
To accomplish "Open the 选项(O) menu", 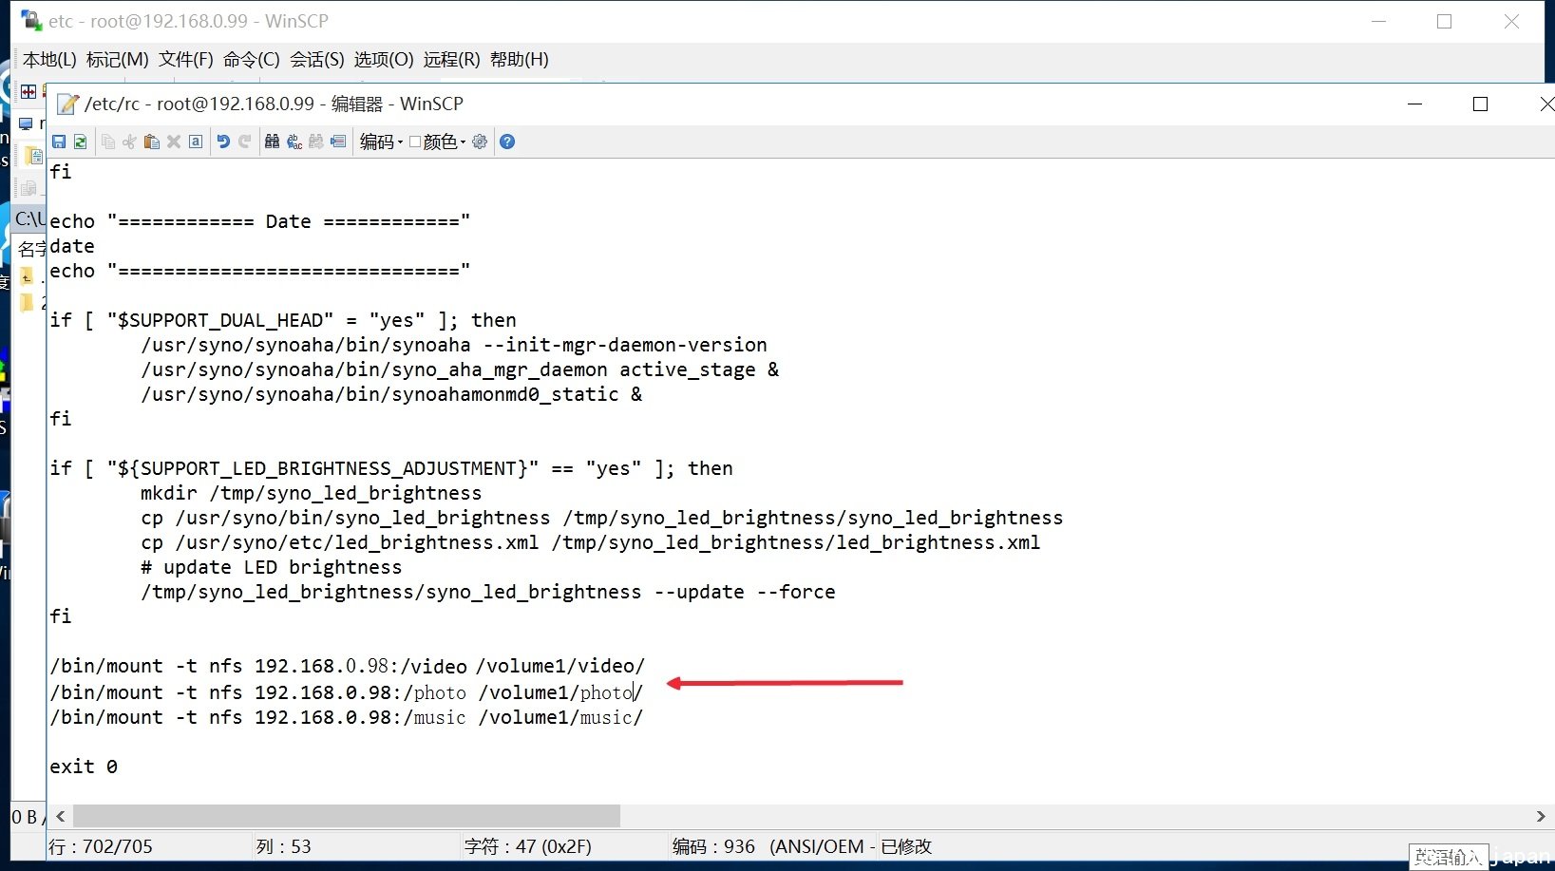I will tap(384, 60).
